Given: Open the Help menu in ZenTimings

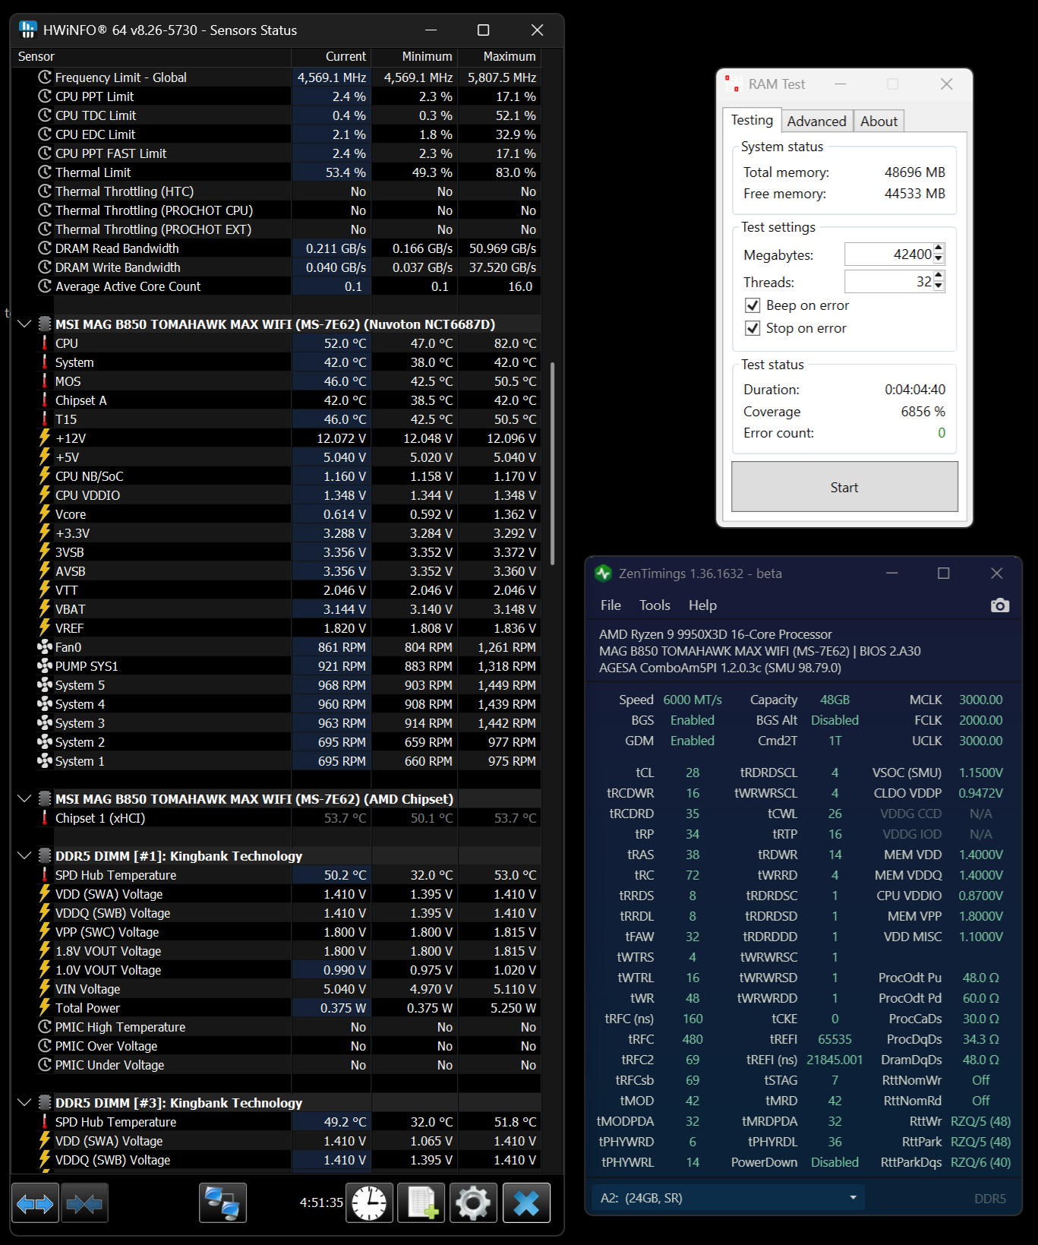Looking at the screenshot, I should [702, 605].
